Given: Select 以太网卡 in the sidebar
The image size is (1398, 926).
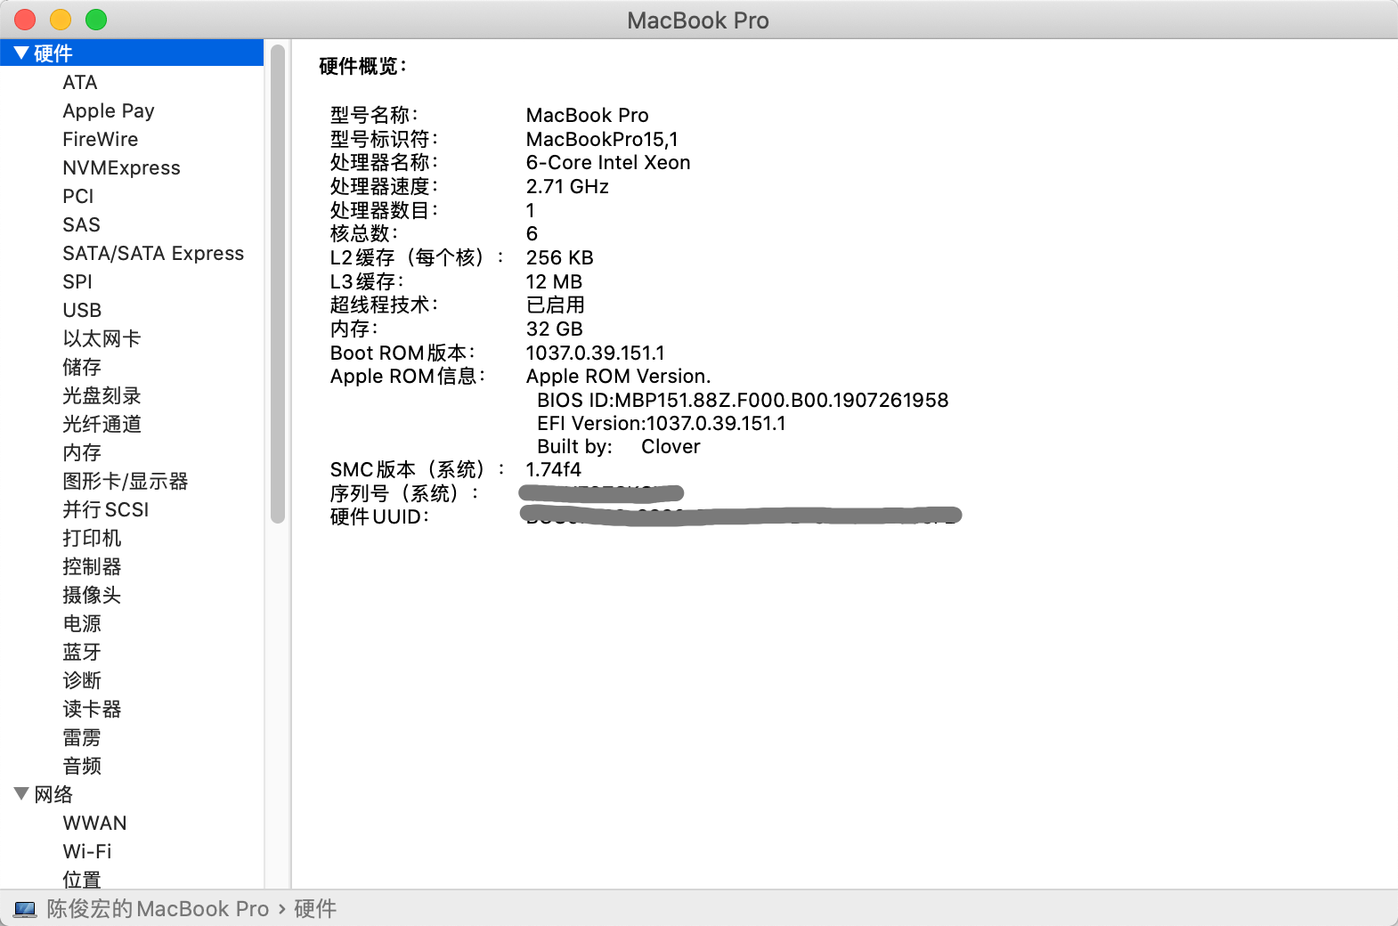Looking at the screenshot, I should tap(102, 338).
